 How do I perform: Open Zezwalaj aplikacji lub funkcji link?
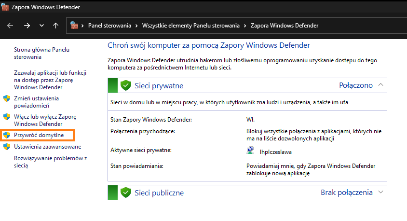pyautogui.click(x=50, y=80)
